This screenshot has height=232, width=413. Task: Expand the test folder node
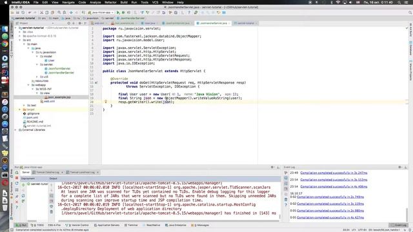(x=25, y=105)
